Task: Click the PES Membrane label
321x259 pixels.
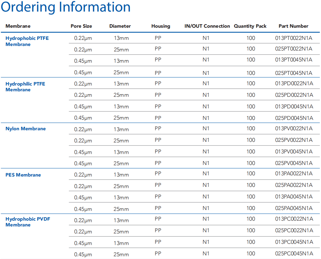Action: [x=23, y=175]
